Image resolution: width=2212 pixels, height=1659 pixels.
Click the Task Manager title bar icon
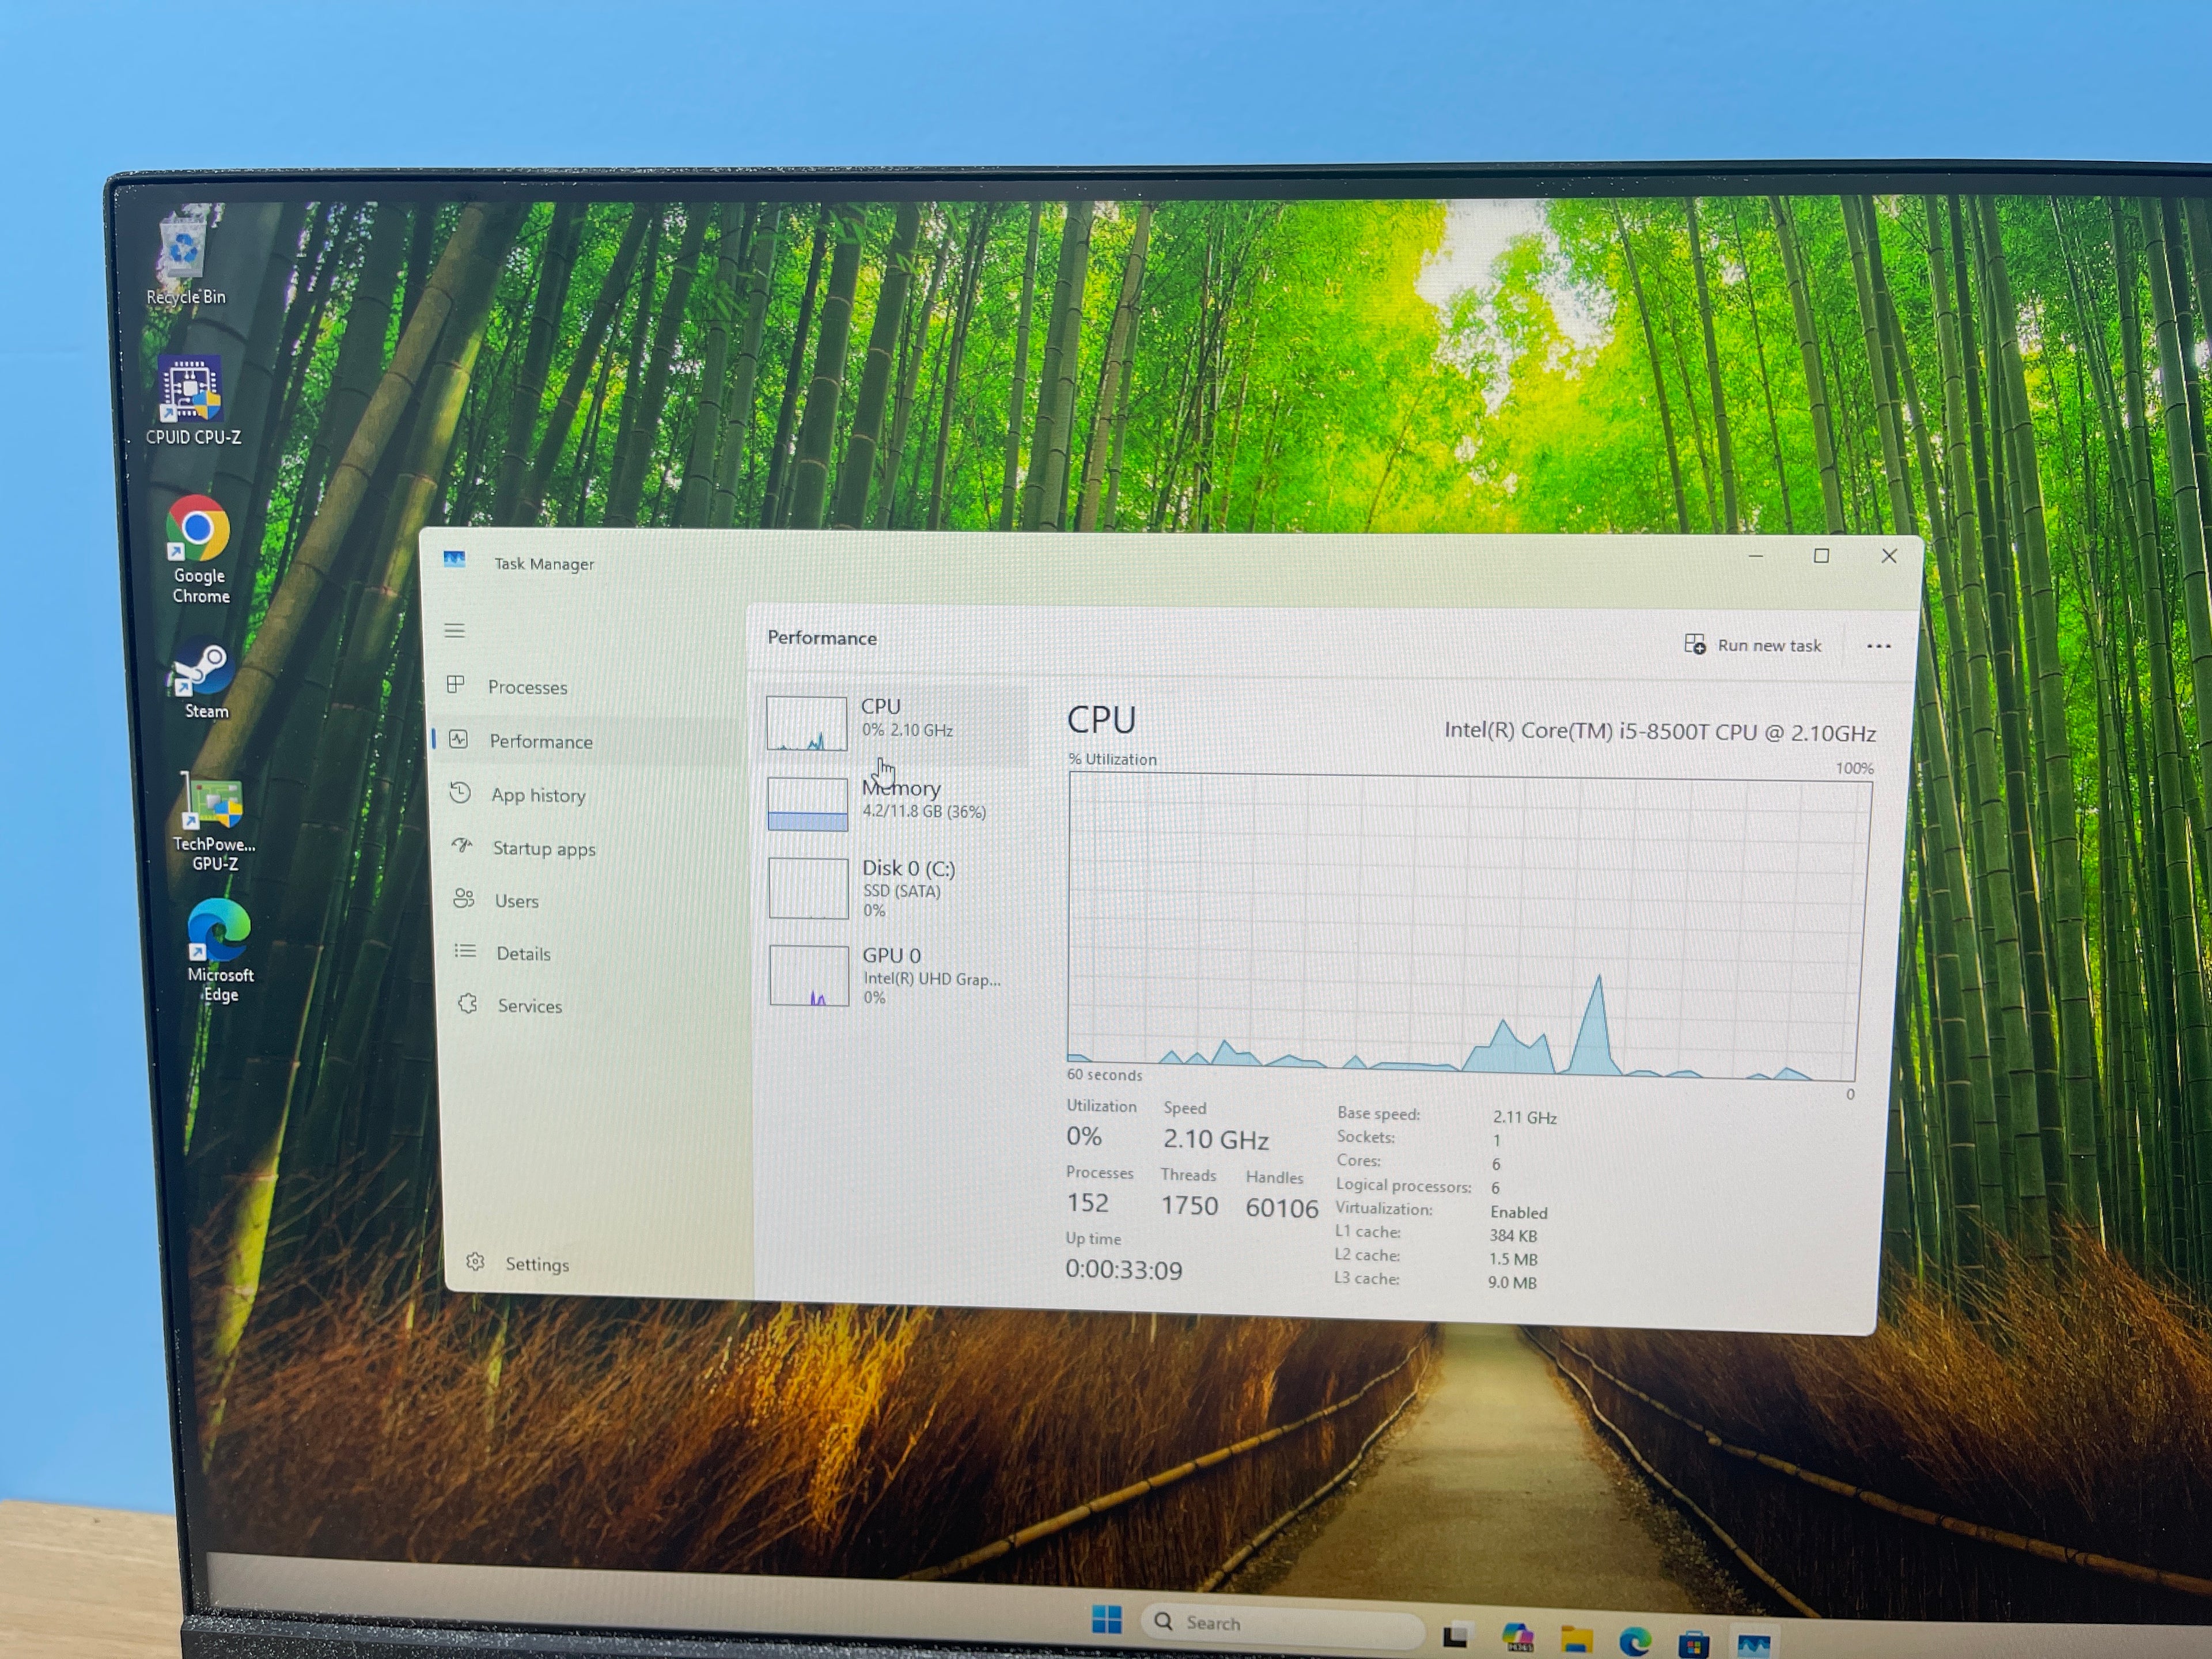click(455, 559)
